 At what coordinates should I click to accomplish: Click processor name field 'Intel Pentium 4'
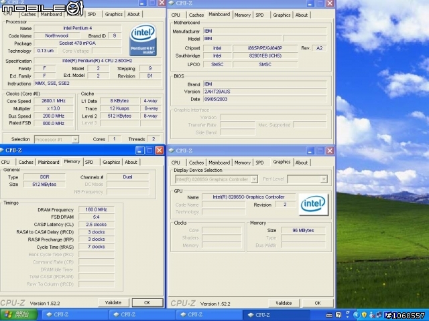pos(78,28)
